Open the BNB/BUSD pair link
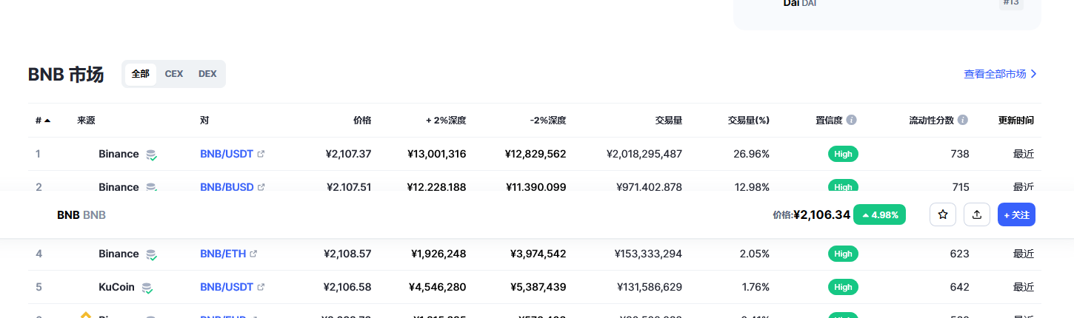The width and height of the screenshot is (1074, 318). tap(227, 187)
